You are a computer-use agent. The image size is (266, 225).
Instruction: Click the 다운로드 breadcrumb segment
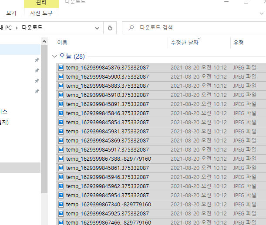[x=32, y=27]
